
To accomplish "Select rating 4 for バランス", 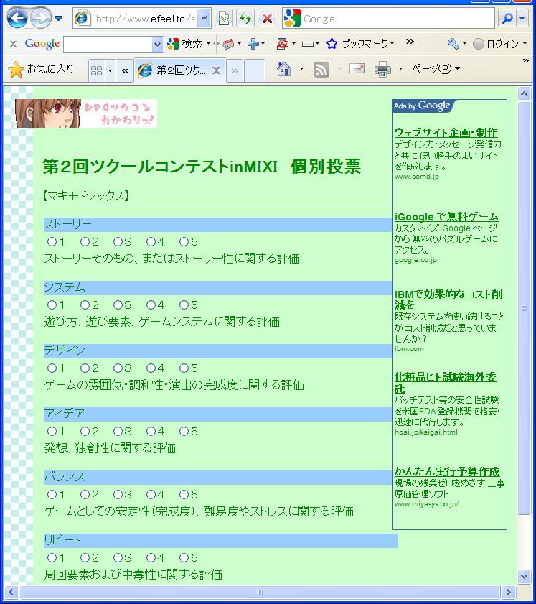I will click(x=151, y=495).
